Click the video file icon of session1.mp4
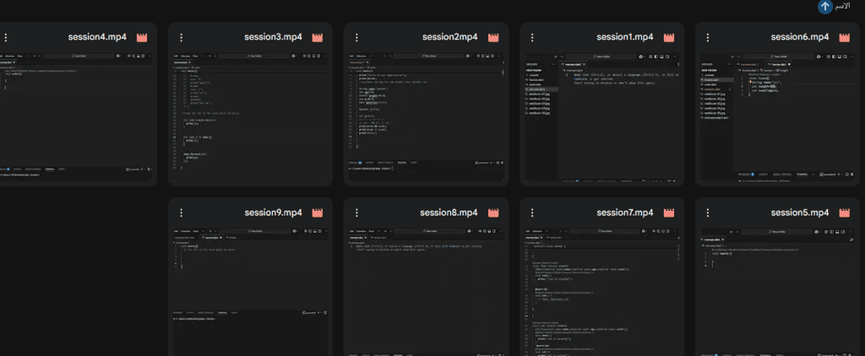Screen dimensions: 865x356 pyautogui.click(x=669, y=37)
